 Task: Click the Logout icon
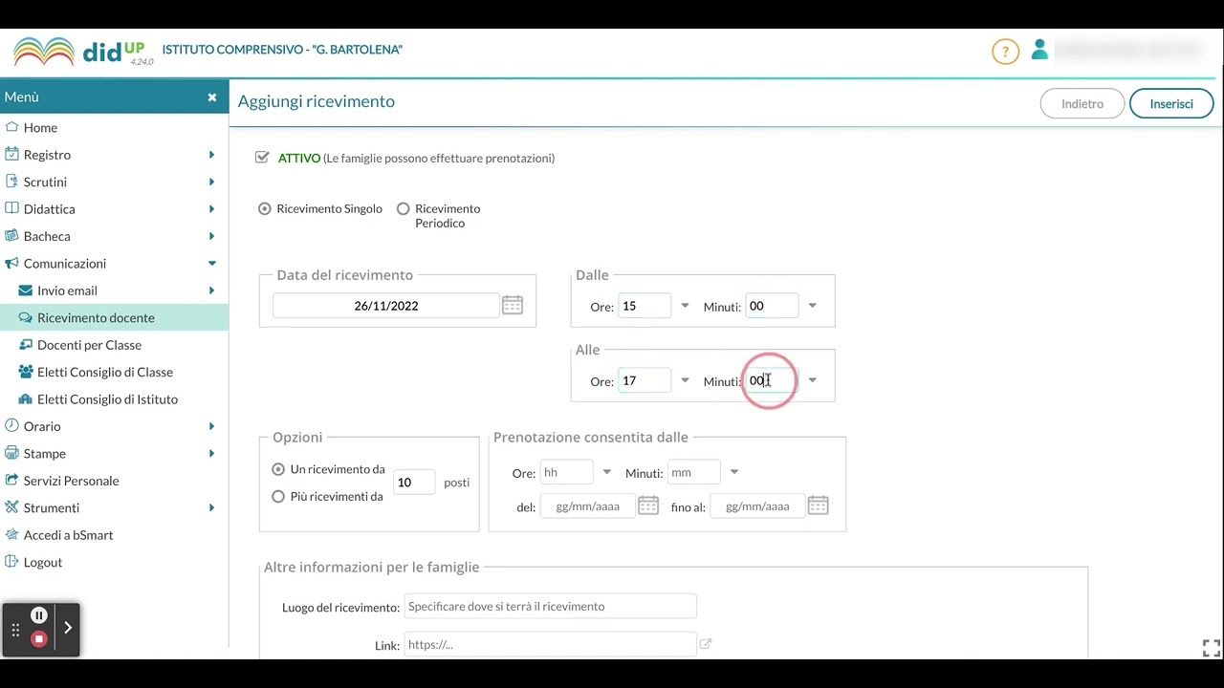tap(11, 562)
